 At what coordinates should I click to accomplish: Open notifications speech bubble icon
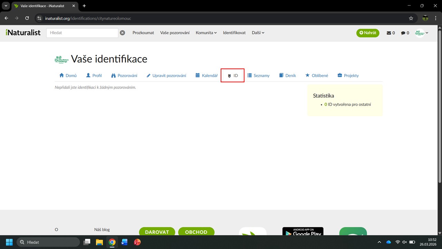click(405, 33)
